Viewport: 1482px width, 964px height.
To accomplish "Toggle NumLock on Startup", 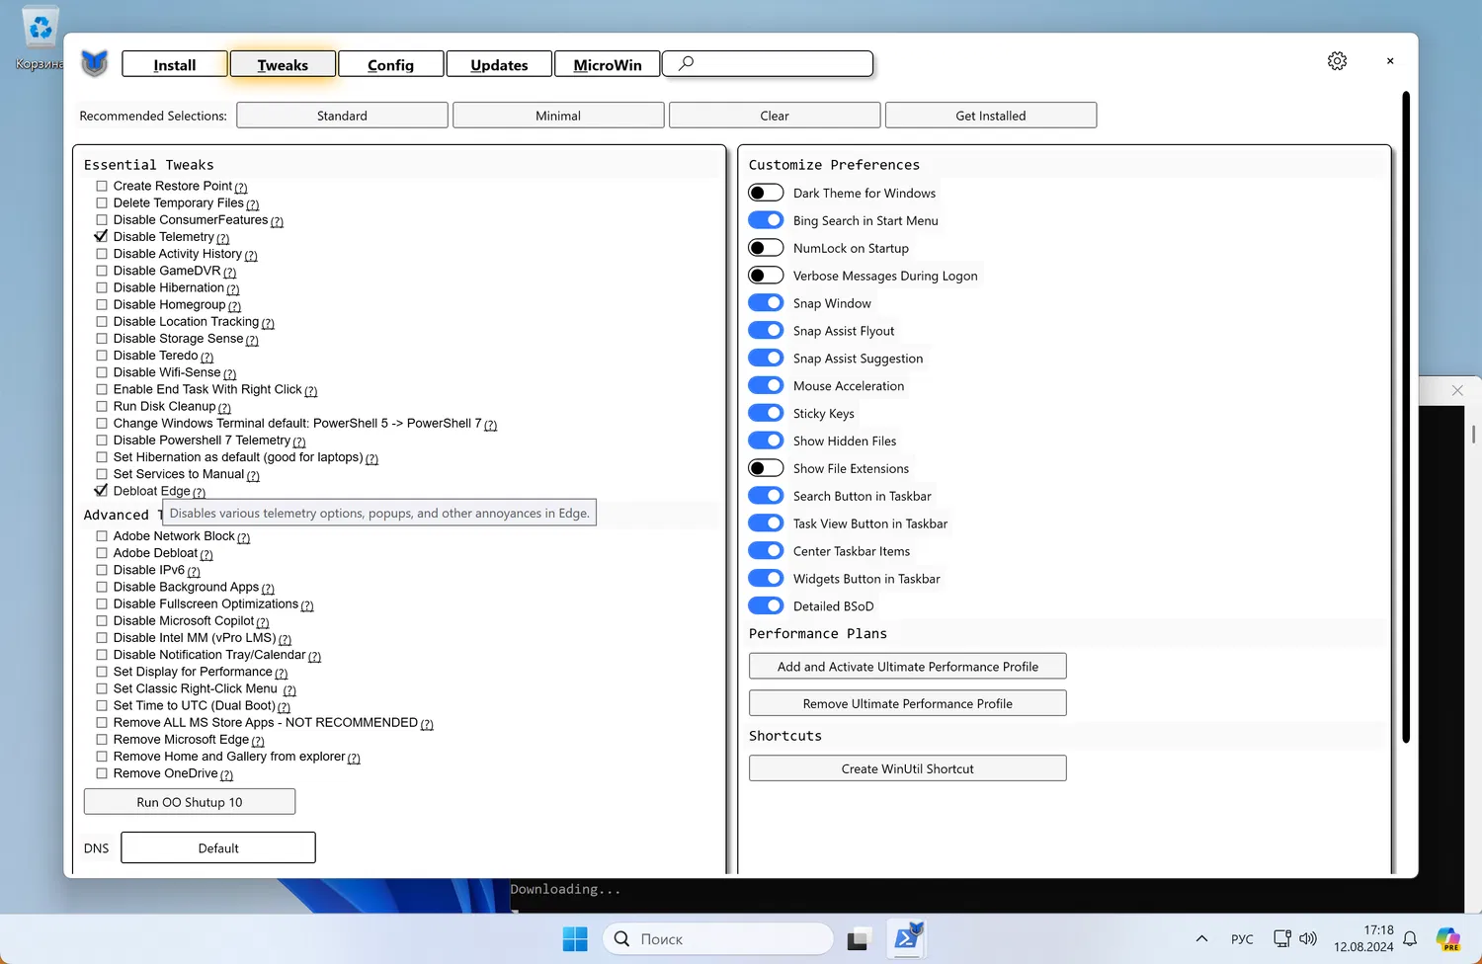I will point(766,248).
